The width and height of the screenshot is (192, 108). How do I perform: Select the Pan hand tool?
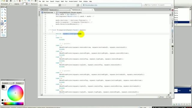pyautogui.click(x=5, y=18)
